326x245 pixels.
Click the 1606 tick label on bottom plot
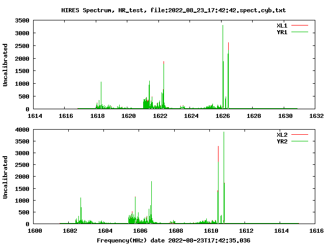pos(140,231)
